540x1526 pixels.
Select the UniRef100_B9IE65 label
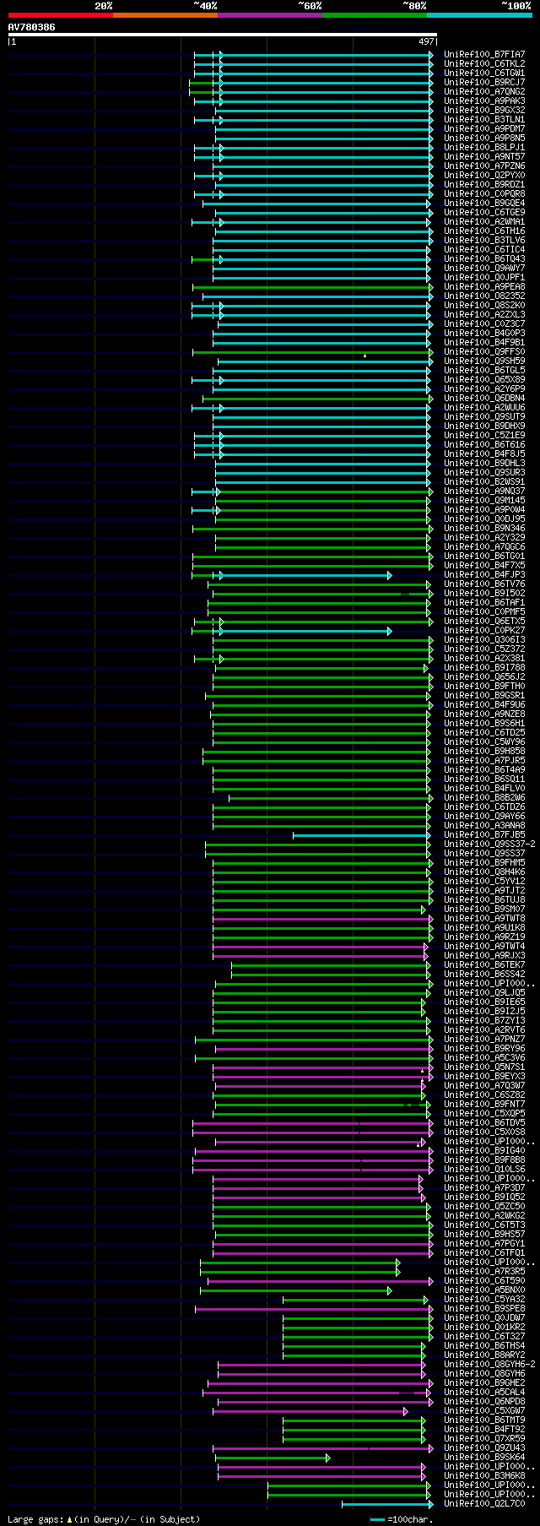point(484,1002)
